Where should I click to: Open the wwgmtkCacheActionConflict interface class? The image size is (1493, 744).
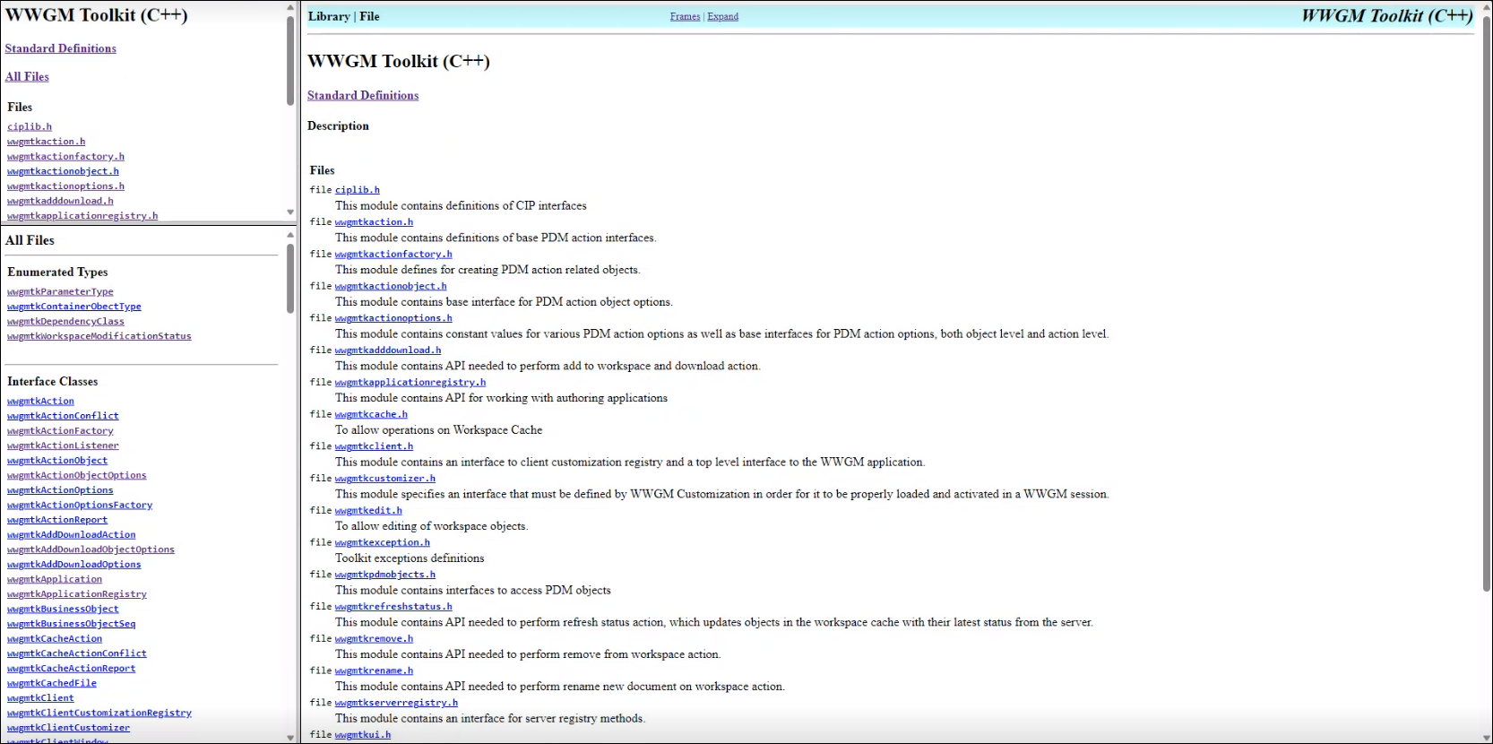pyautogui.click(x=77, y=654)
